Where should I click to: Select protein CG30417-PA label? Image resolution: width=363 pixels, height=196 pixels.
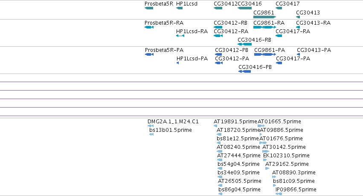tap(293, 59)
